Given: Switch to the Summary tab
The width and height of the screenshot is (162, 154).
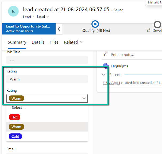Looking at the screenshot, I should click(17, 42).
